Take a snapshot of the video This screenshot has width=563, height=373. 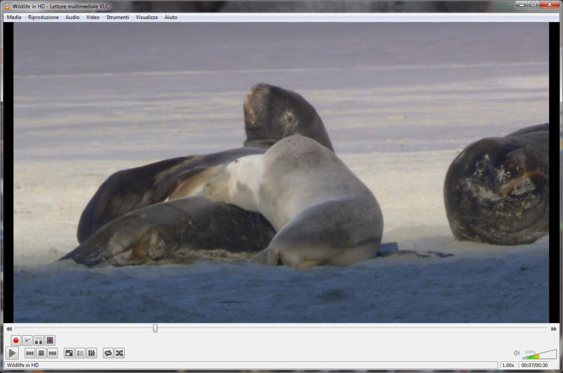tap(27, 341)
